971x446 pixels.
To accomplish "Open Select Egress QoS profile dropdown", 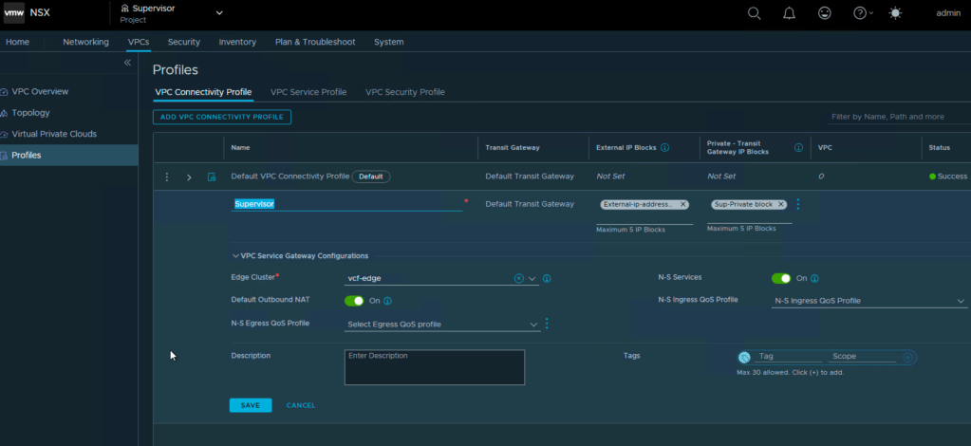I will tap(442, 325).
